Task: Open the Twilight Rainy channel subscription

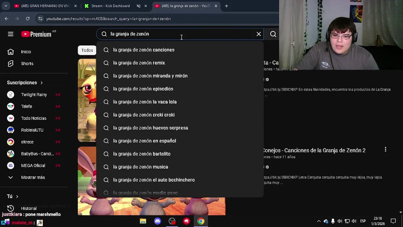Action: [x=34, y=95]
